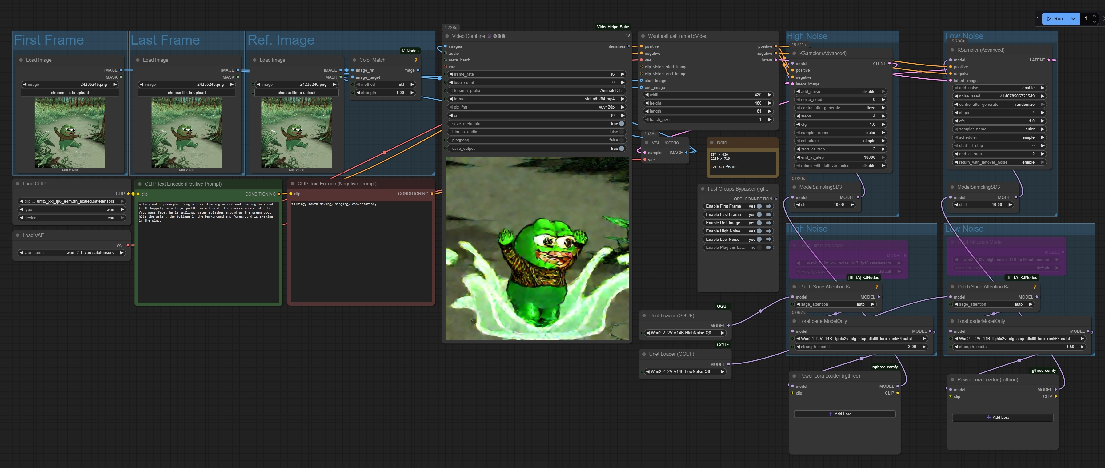The height and width of the screenshot is (468, 1105).
Task: Click choose file to upload in First Frame
Action: pos(70,93)
